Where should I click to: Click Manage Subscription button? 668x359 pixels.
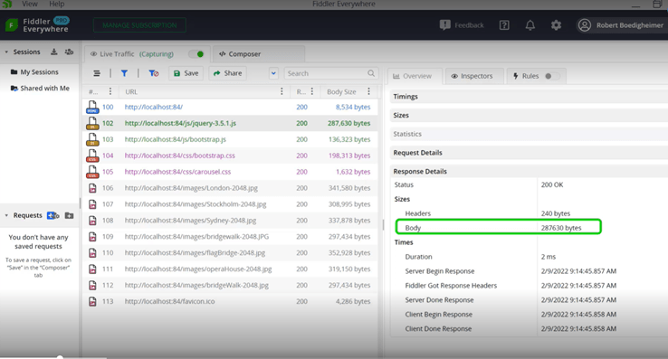coord(139,25)
